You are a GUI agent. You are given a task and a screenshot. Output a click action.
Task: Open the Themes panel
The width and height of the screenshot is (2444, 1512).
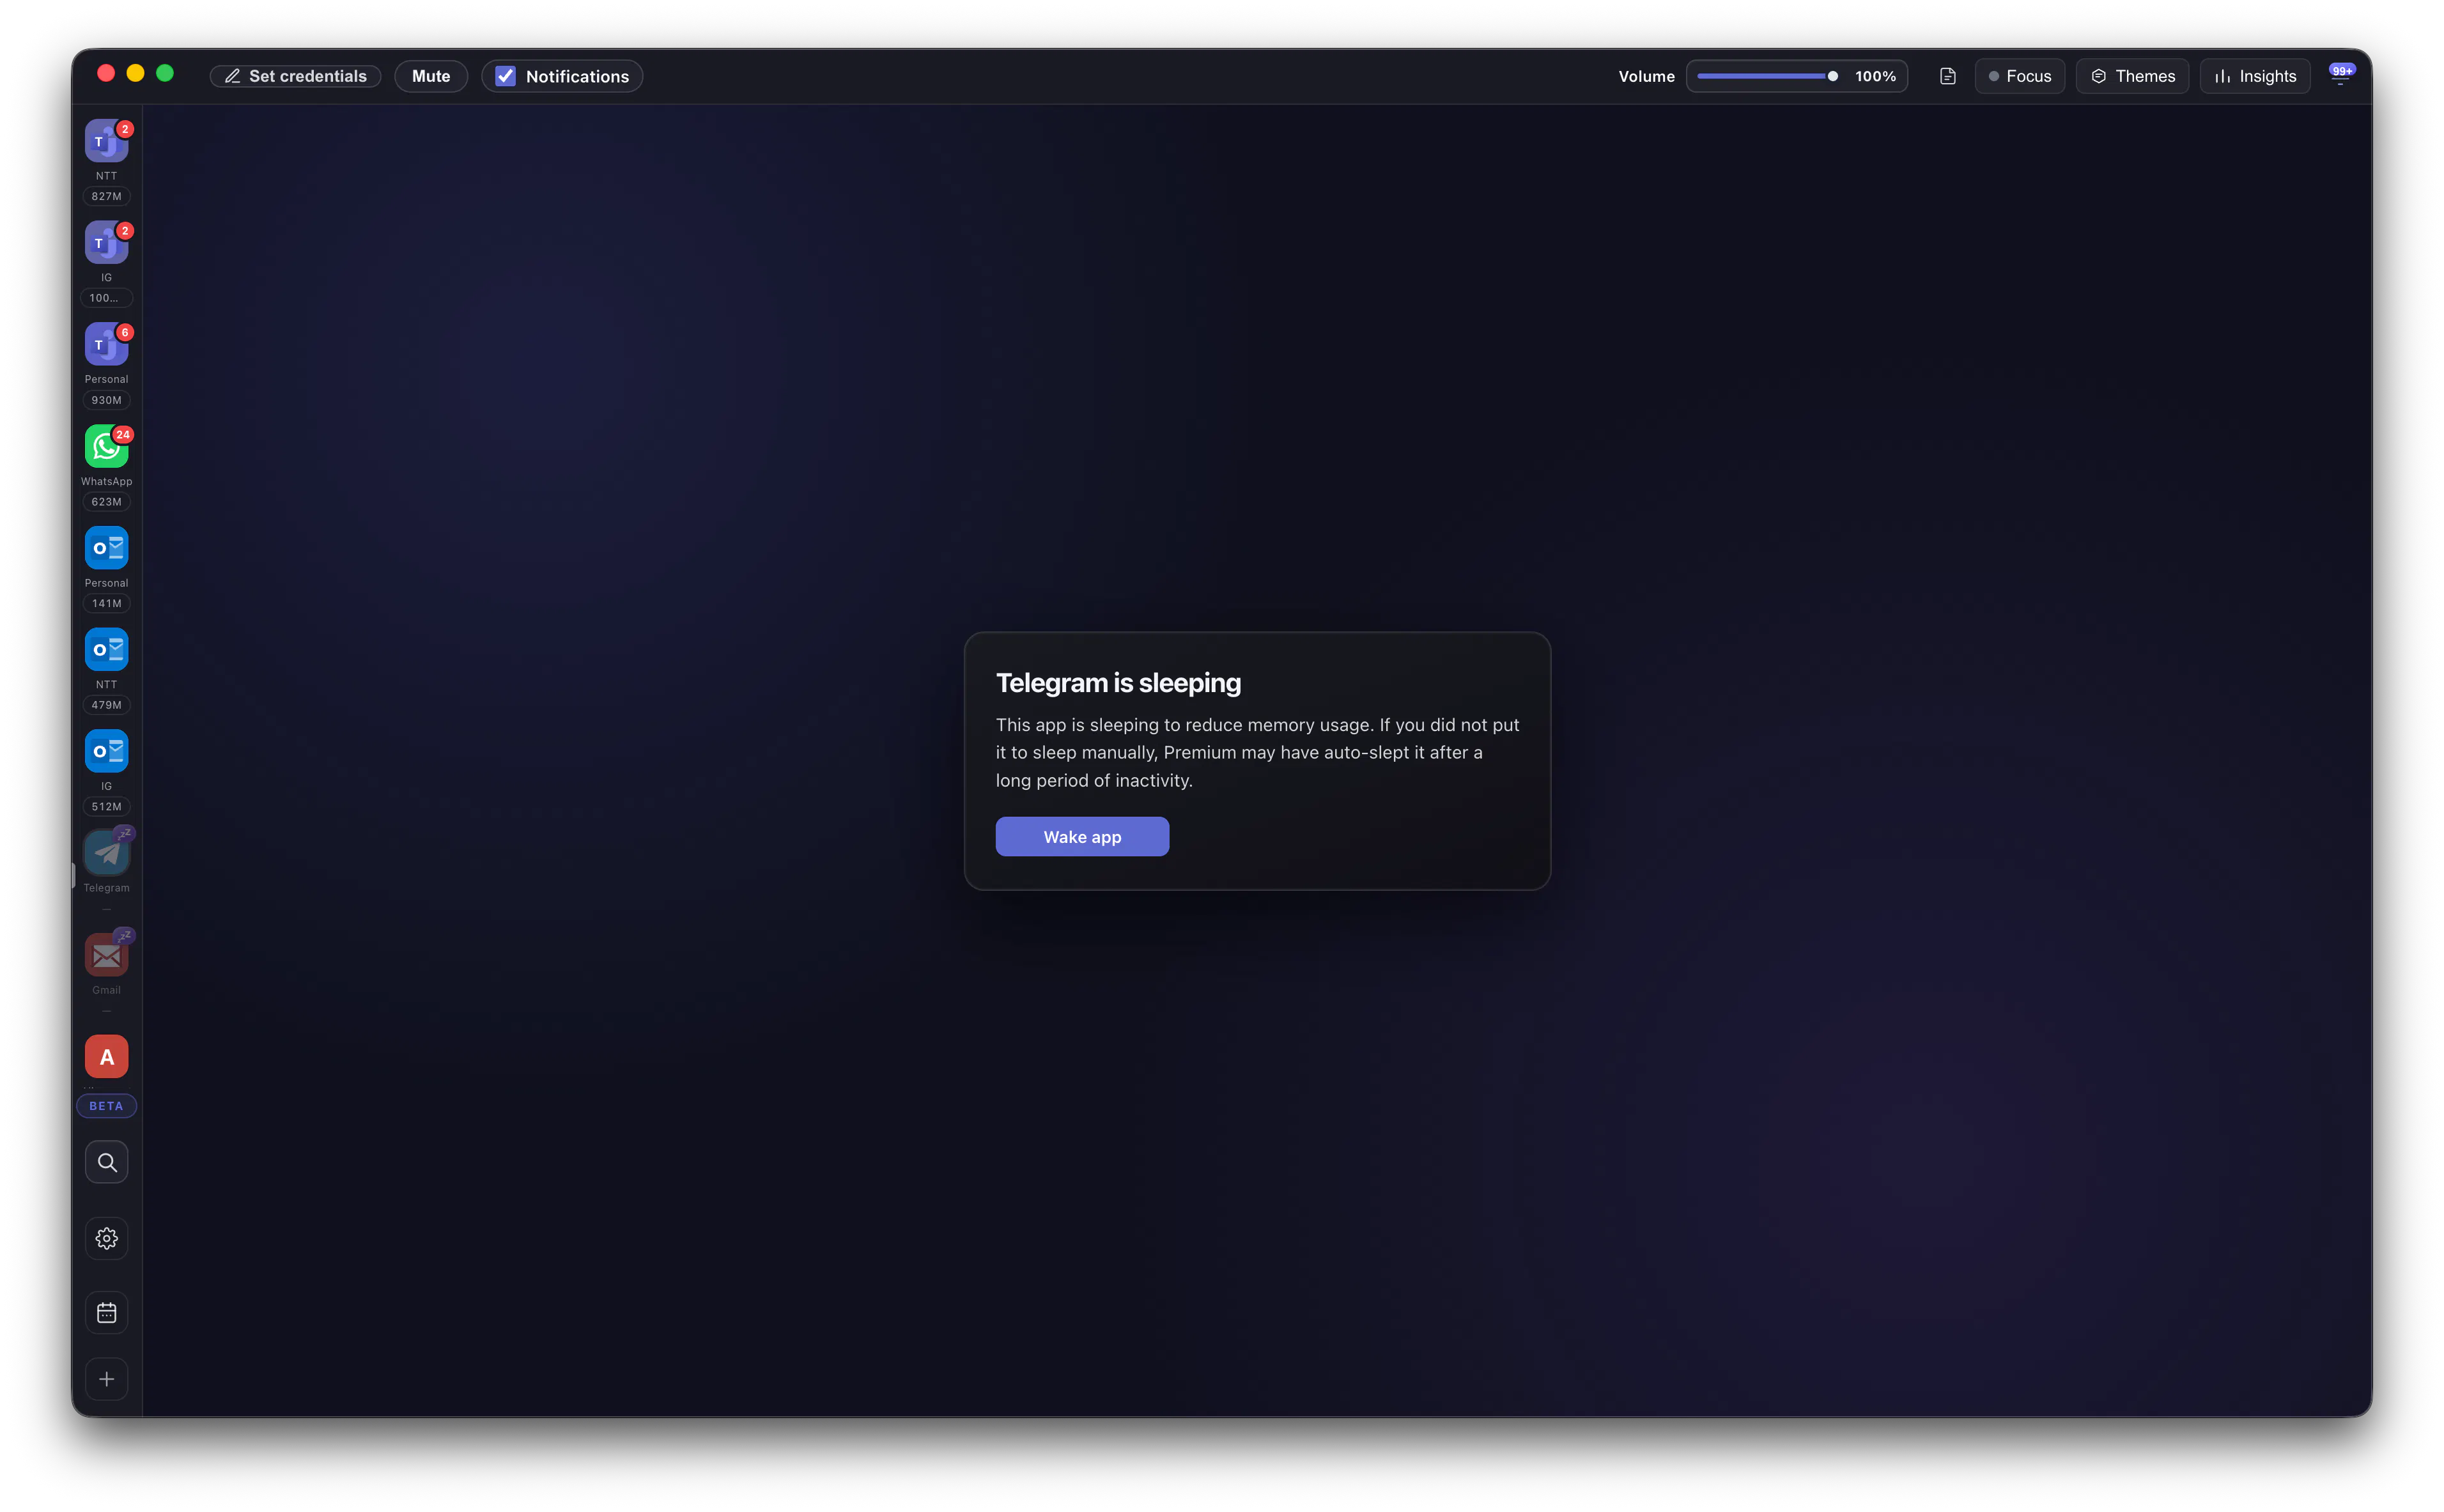pos(2133,76)
